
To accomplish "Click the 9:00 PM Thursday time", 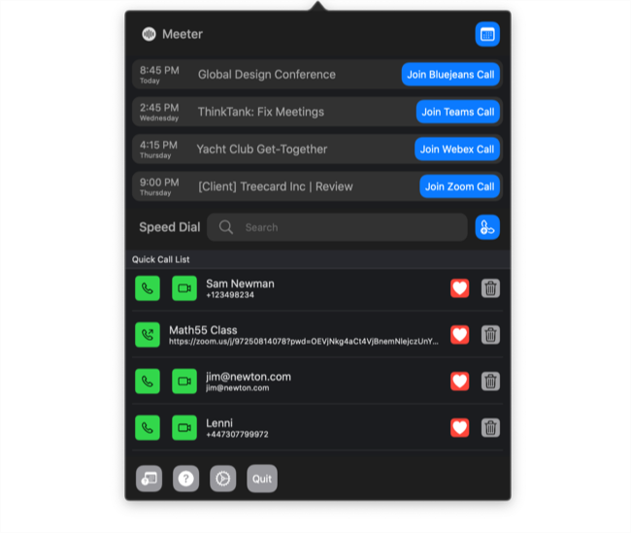I will click(x=159, y=187).
